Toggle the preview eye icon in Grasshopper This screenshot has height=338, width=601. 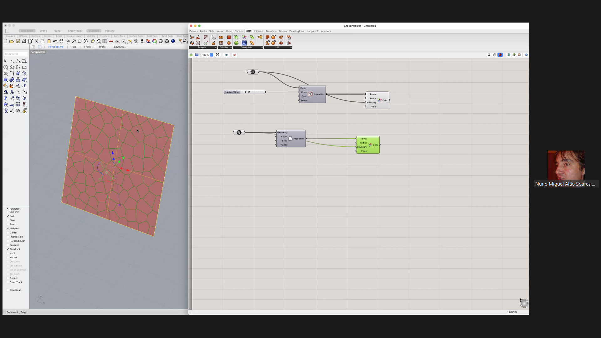pos(226,55)
